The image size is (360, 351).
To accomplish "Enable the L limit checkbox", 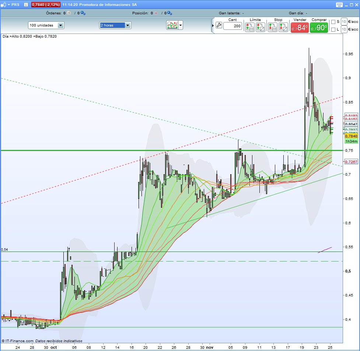I will tap(333, 29).
